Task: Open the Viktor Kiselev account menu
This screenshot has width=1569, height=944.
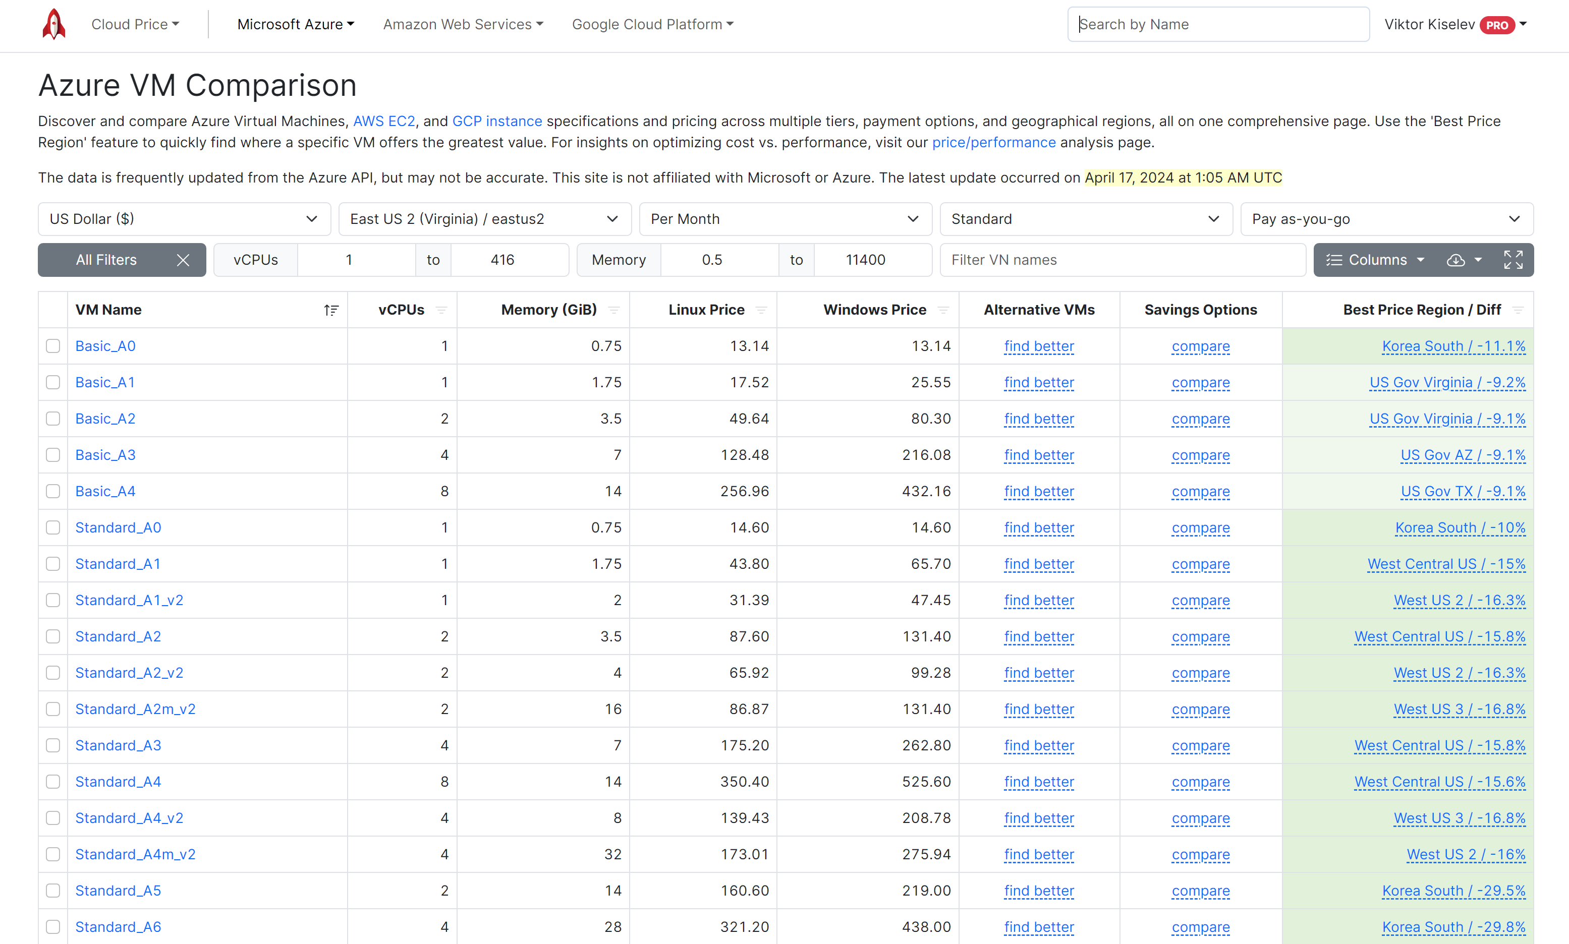Action: coord(1456,25)
